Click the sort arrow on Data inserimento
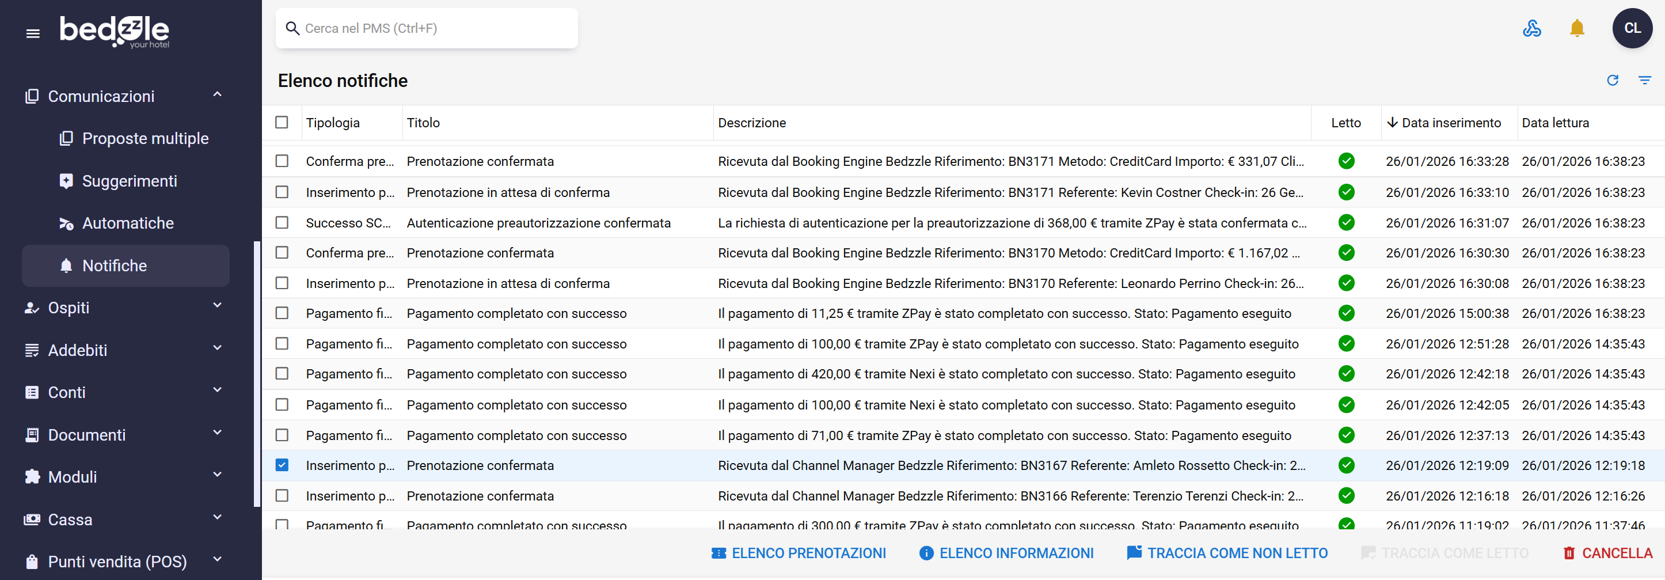The height and width of the screenshot is (580, 1665). pos(1392,123)
